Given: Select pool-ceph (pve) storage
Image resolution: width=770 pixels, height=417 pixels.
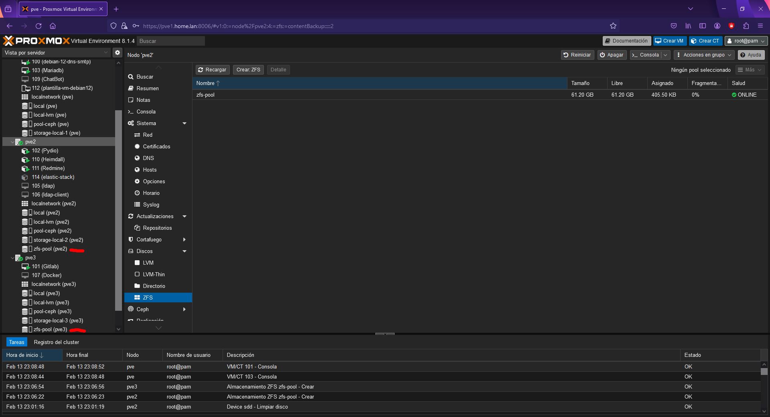Looking at the screenshot, I should 51,124.
